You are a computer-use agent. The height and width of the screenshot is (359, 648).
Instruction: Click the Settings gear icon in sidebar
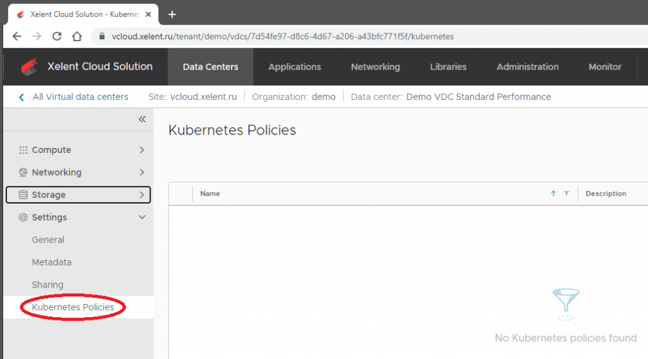(x=23, y=217)
